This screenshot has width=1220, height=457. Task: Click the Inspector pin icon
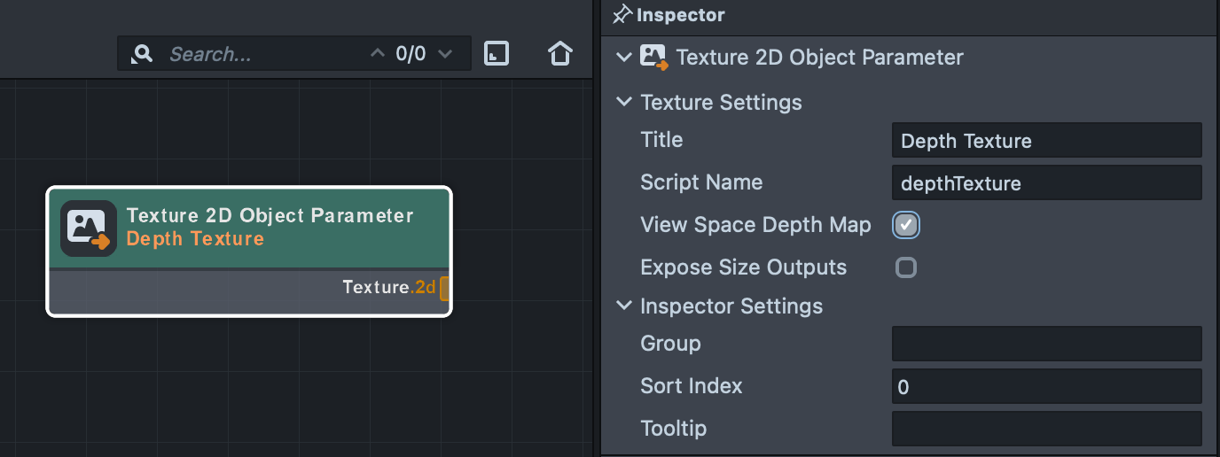click(x=622, y=15)
